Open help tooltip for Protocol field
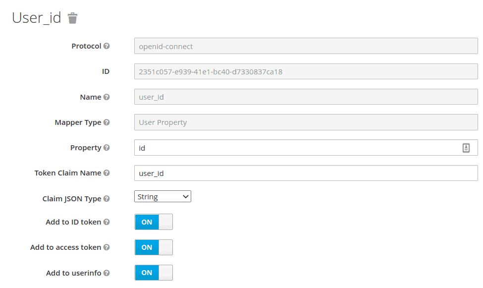 pos(107,46)
